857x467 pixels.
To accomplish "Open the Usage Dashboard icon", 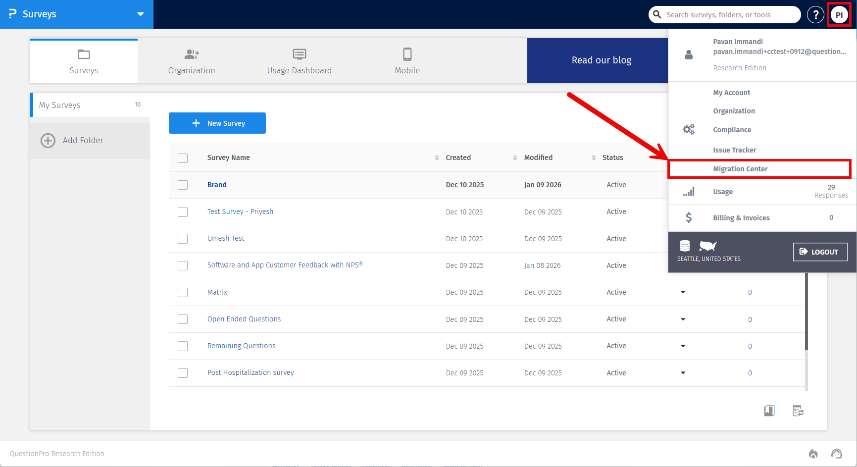I will coord(299,54).
